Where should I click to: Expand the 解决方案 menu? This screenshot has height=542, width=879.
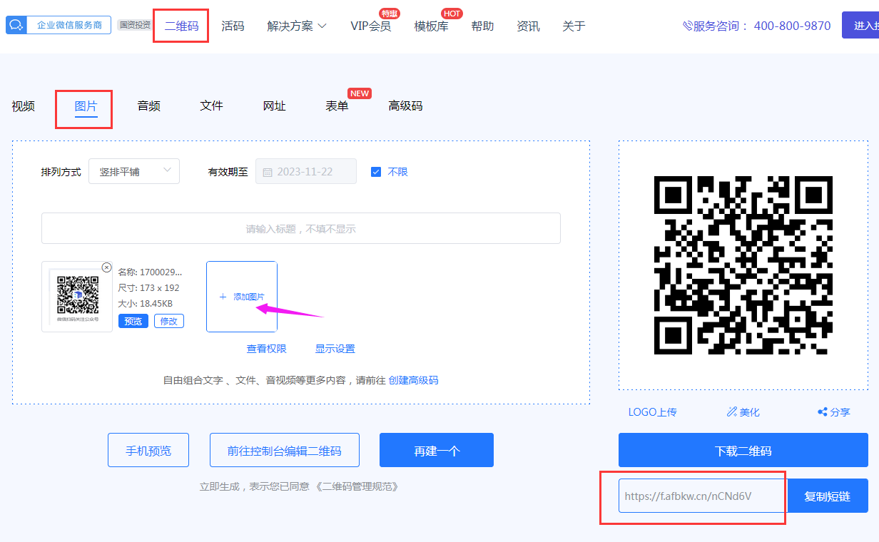[297, 26]
